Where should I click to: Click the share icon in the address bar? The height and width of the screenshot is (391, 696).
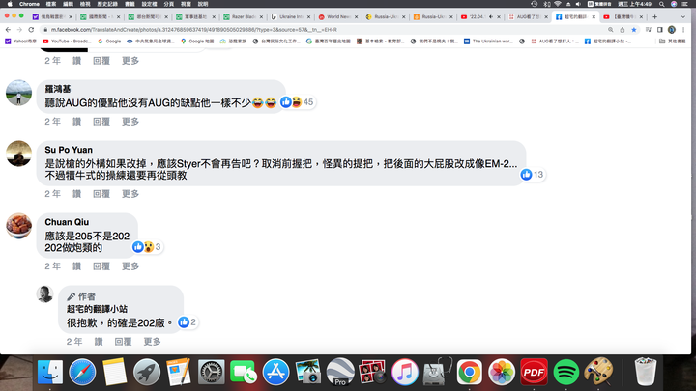tap(623, 30)
